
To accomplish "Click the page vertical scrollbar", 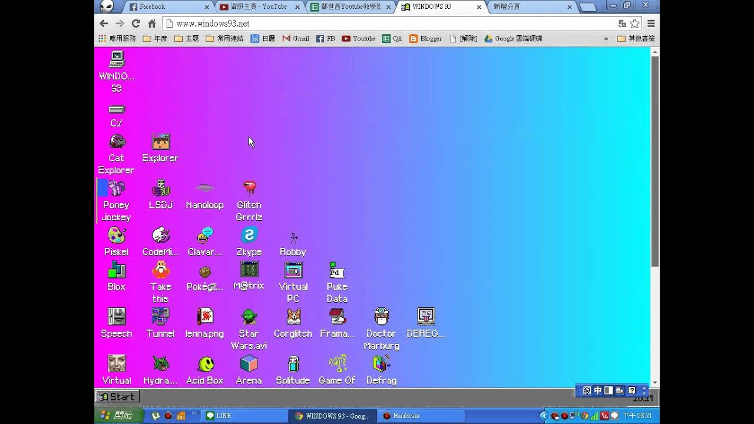I will pos(654,161).
